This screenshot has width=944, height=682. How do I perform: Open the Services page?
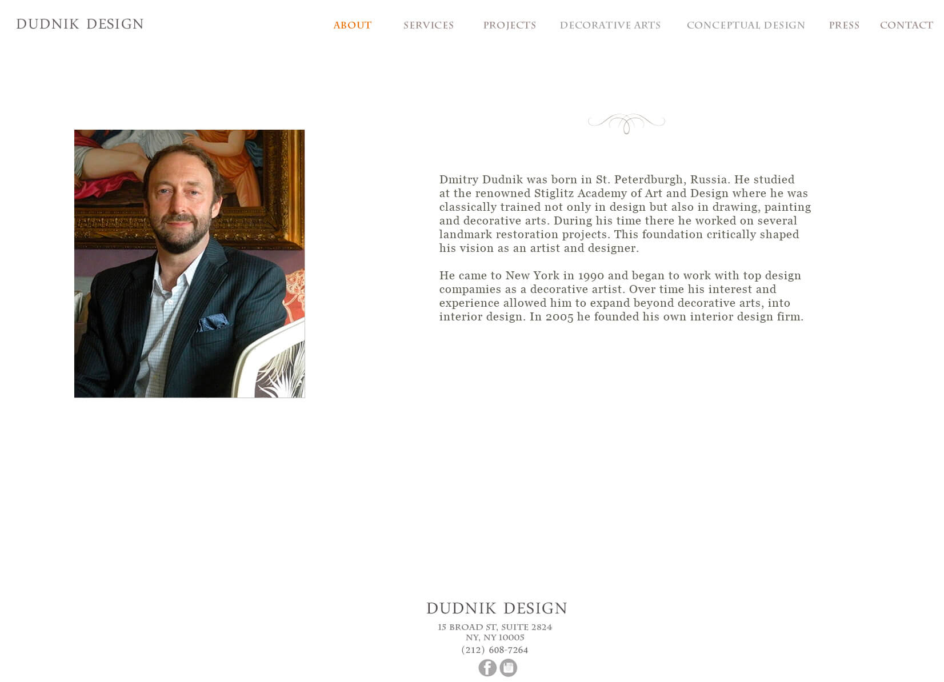(x=429, y=25)
